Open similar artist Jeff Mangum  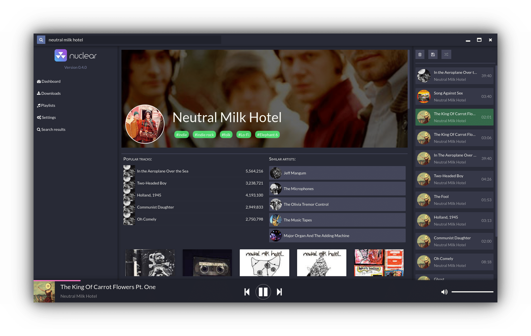(x=337, y=173)
